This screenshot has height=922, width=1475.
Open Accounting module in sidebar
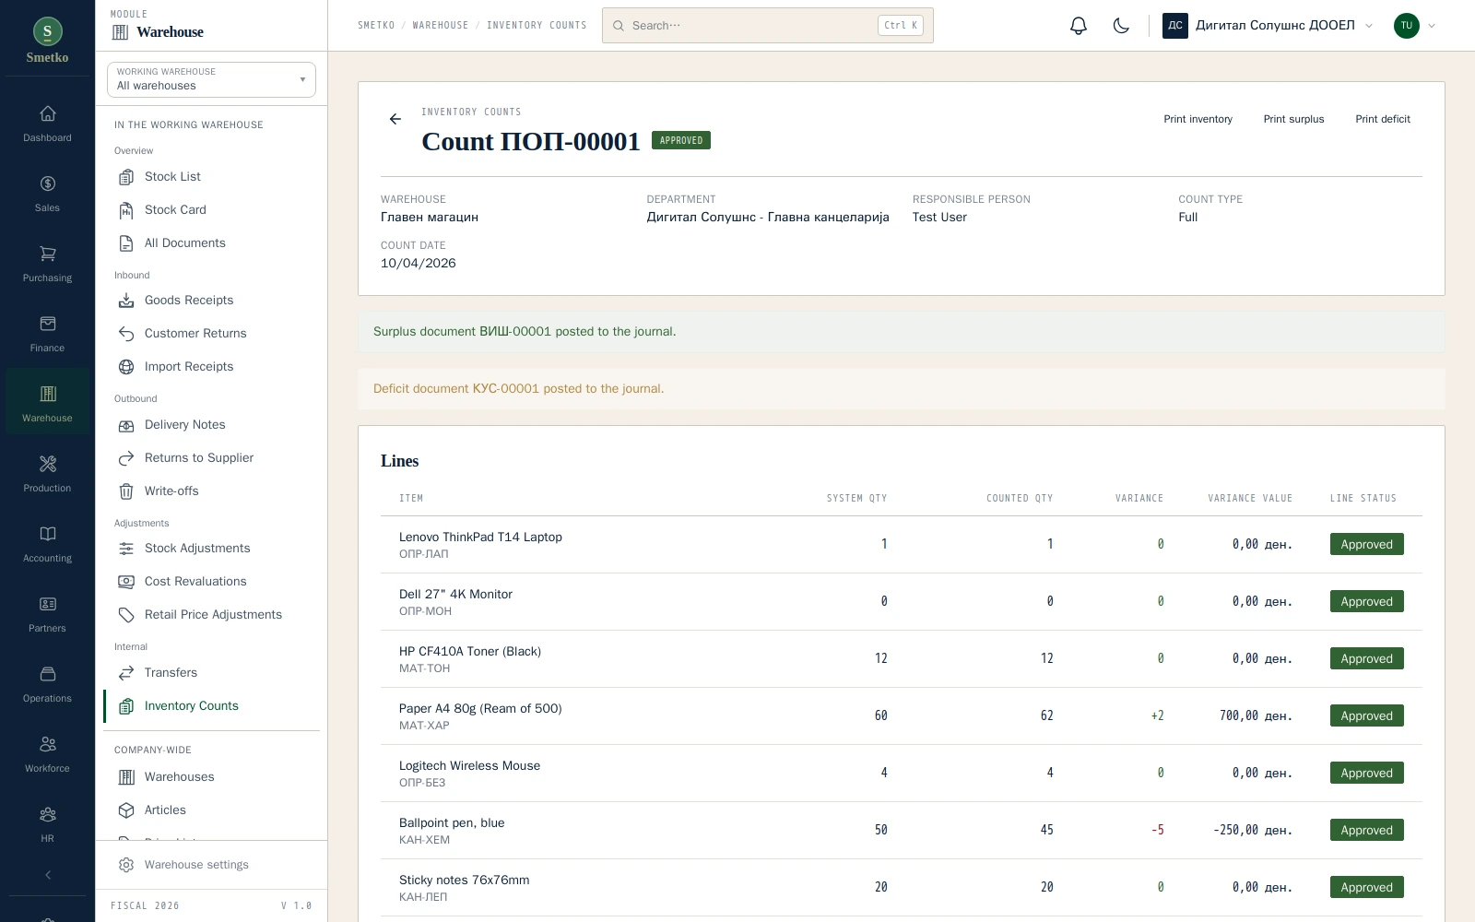click(x=47, y=544)
